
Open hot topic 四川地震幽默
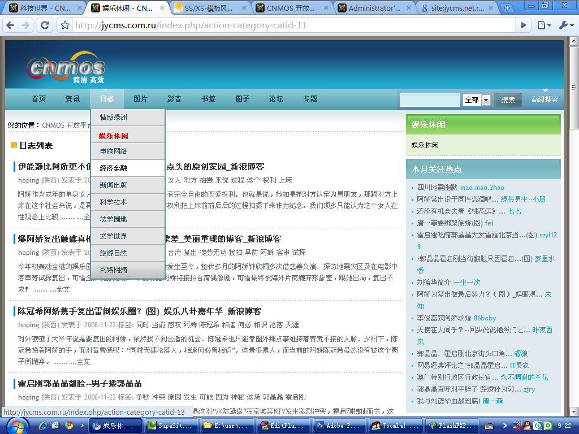click(x=437, y=188)
